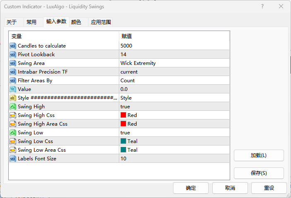Screen dimensions: 291x198
Task: Click Swing High Css red swatch
Action: tap(123, 115)
